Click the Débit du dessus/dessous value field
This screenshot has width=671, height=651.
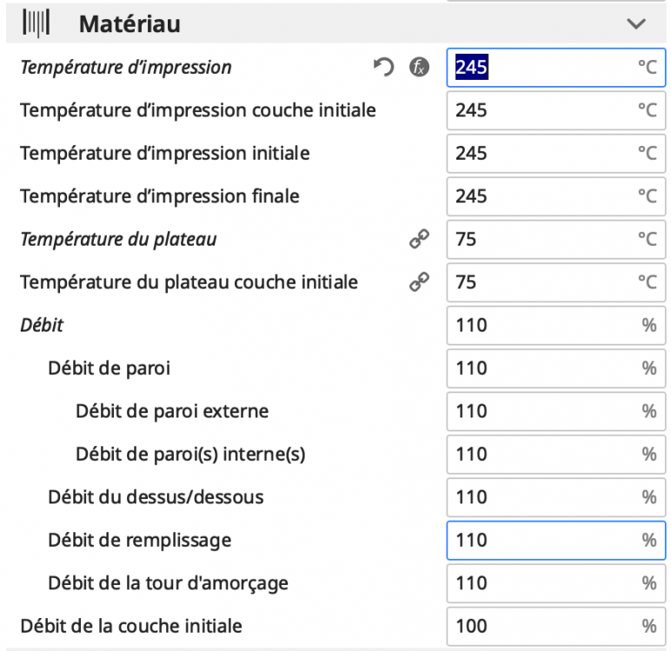pyautogui.click(x=555, y=497)
